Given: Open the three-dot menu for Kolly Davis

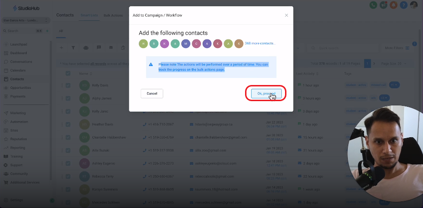Looking at the screenshot, I should click(62, 85).
